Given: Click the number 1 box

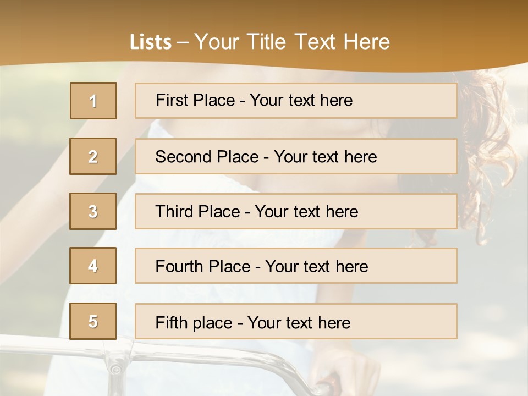Looking at the screenshot, I should tap(94, 101).
